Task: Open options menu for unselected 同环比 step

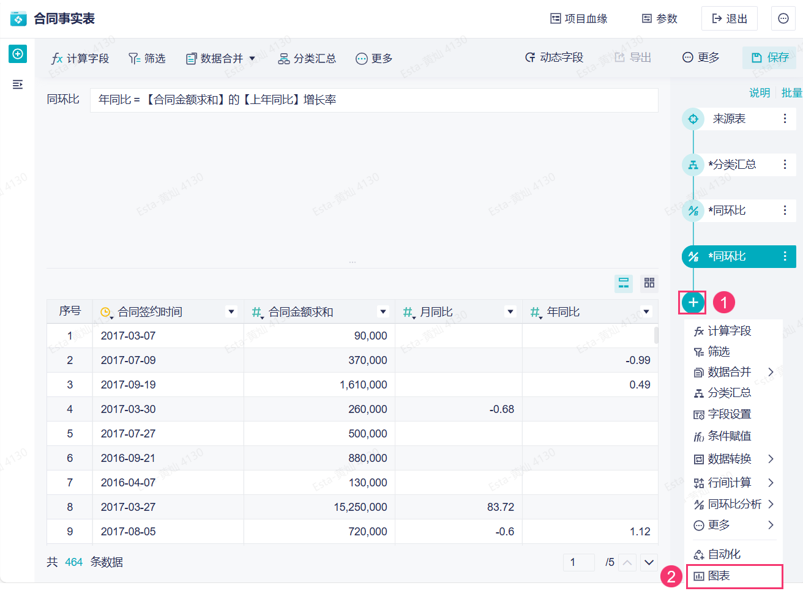Action: coord(785,210)
